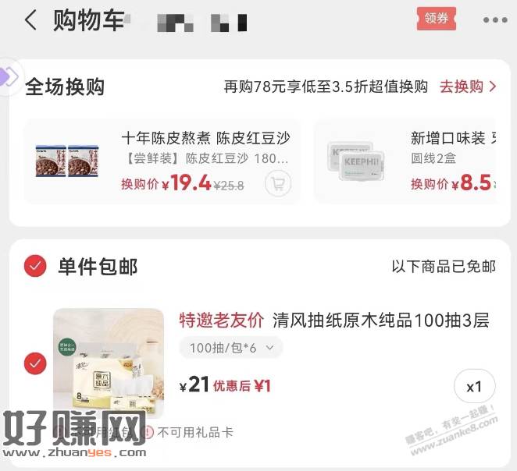The width and height of the screenshot is (517, 471).
Task: Tap the 购物车 page title
Action: click(x=89, y=20)
